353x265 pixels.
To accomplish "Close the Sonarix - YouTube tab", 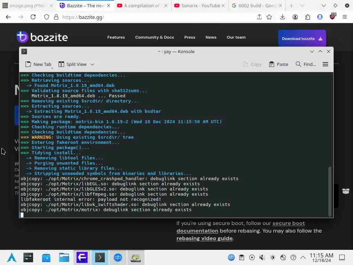I will point(223,6).
